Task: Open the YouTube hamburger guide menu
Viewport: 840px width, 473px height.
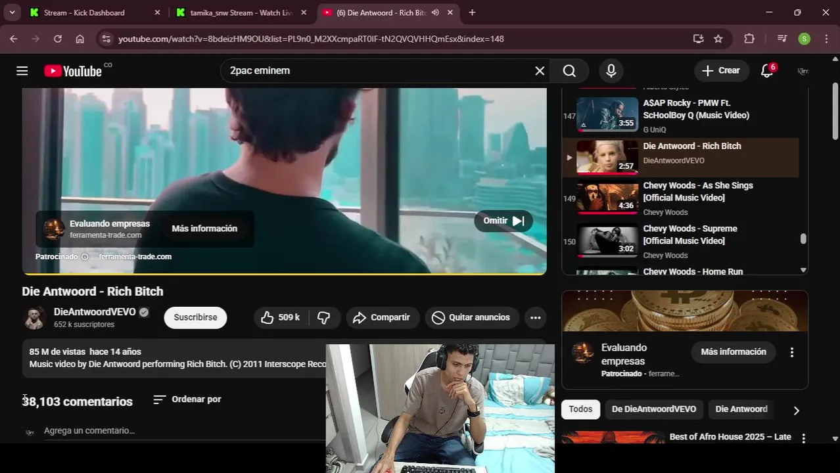Action: coord(22,71)
